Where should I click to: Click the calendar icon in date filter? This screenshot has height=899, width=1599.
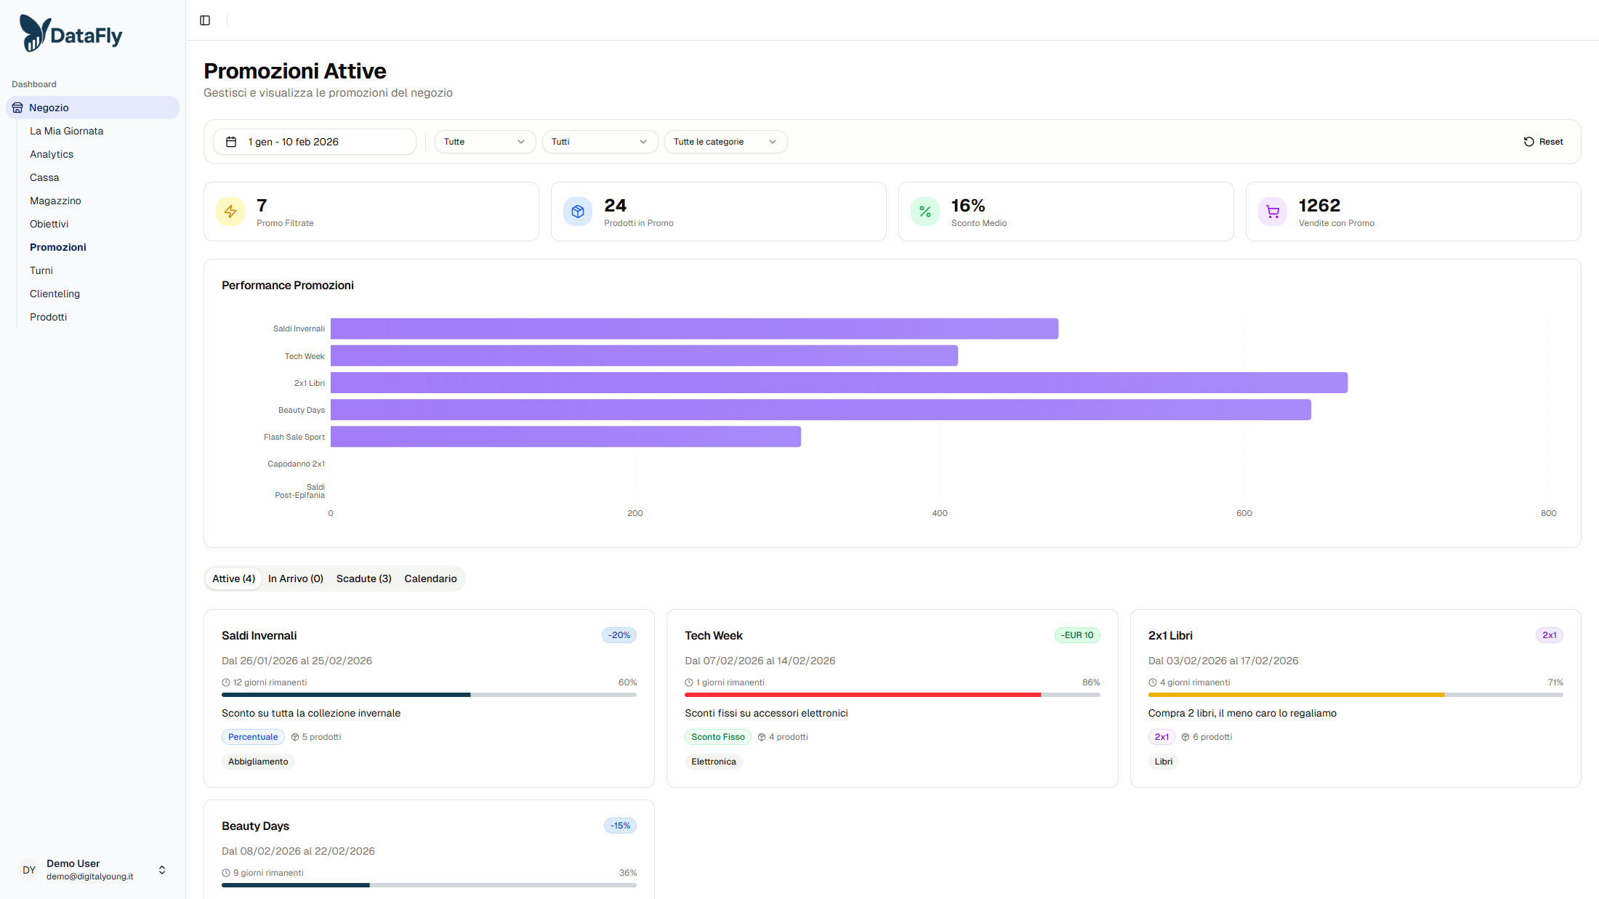231,142
